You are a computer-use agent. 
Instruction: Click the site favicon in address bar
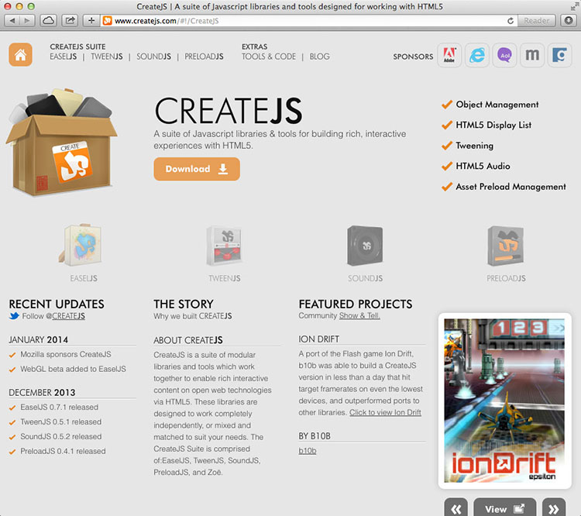[107, 21]
